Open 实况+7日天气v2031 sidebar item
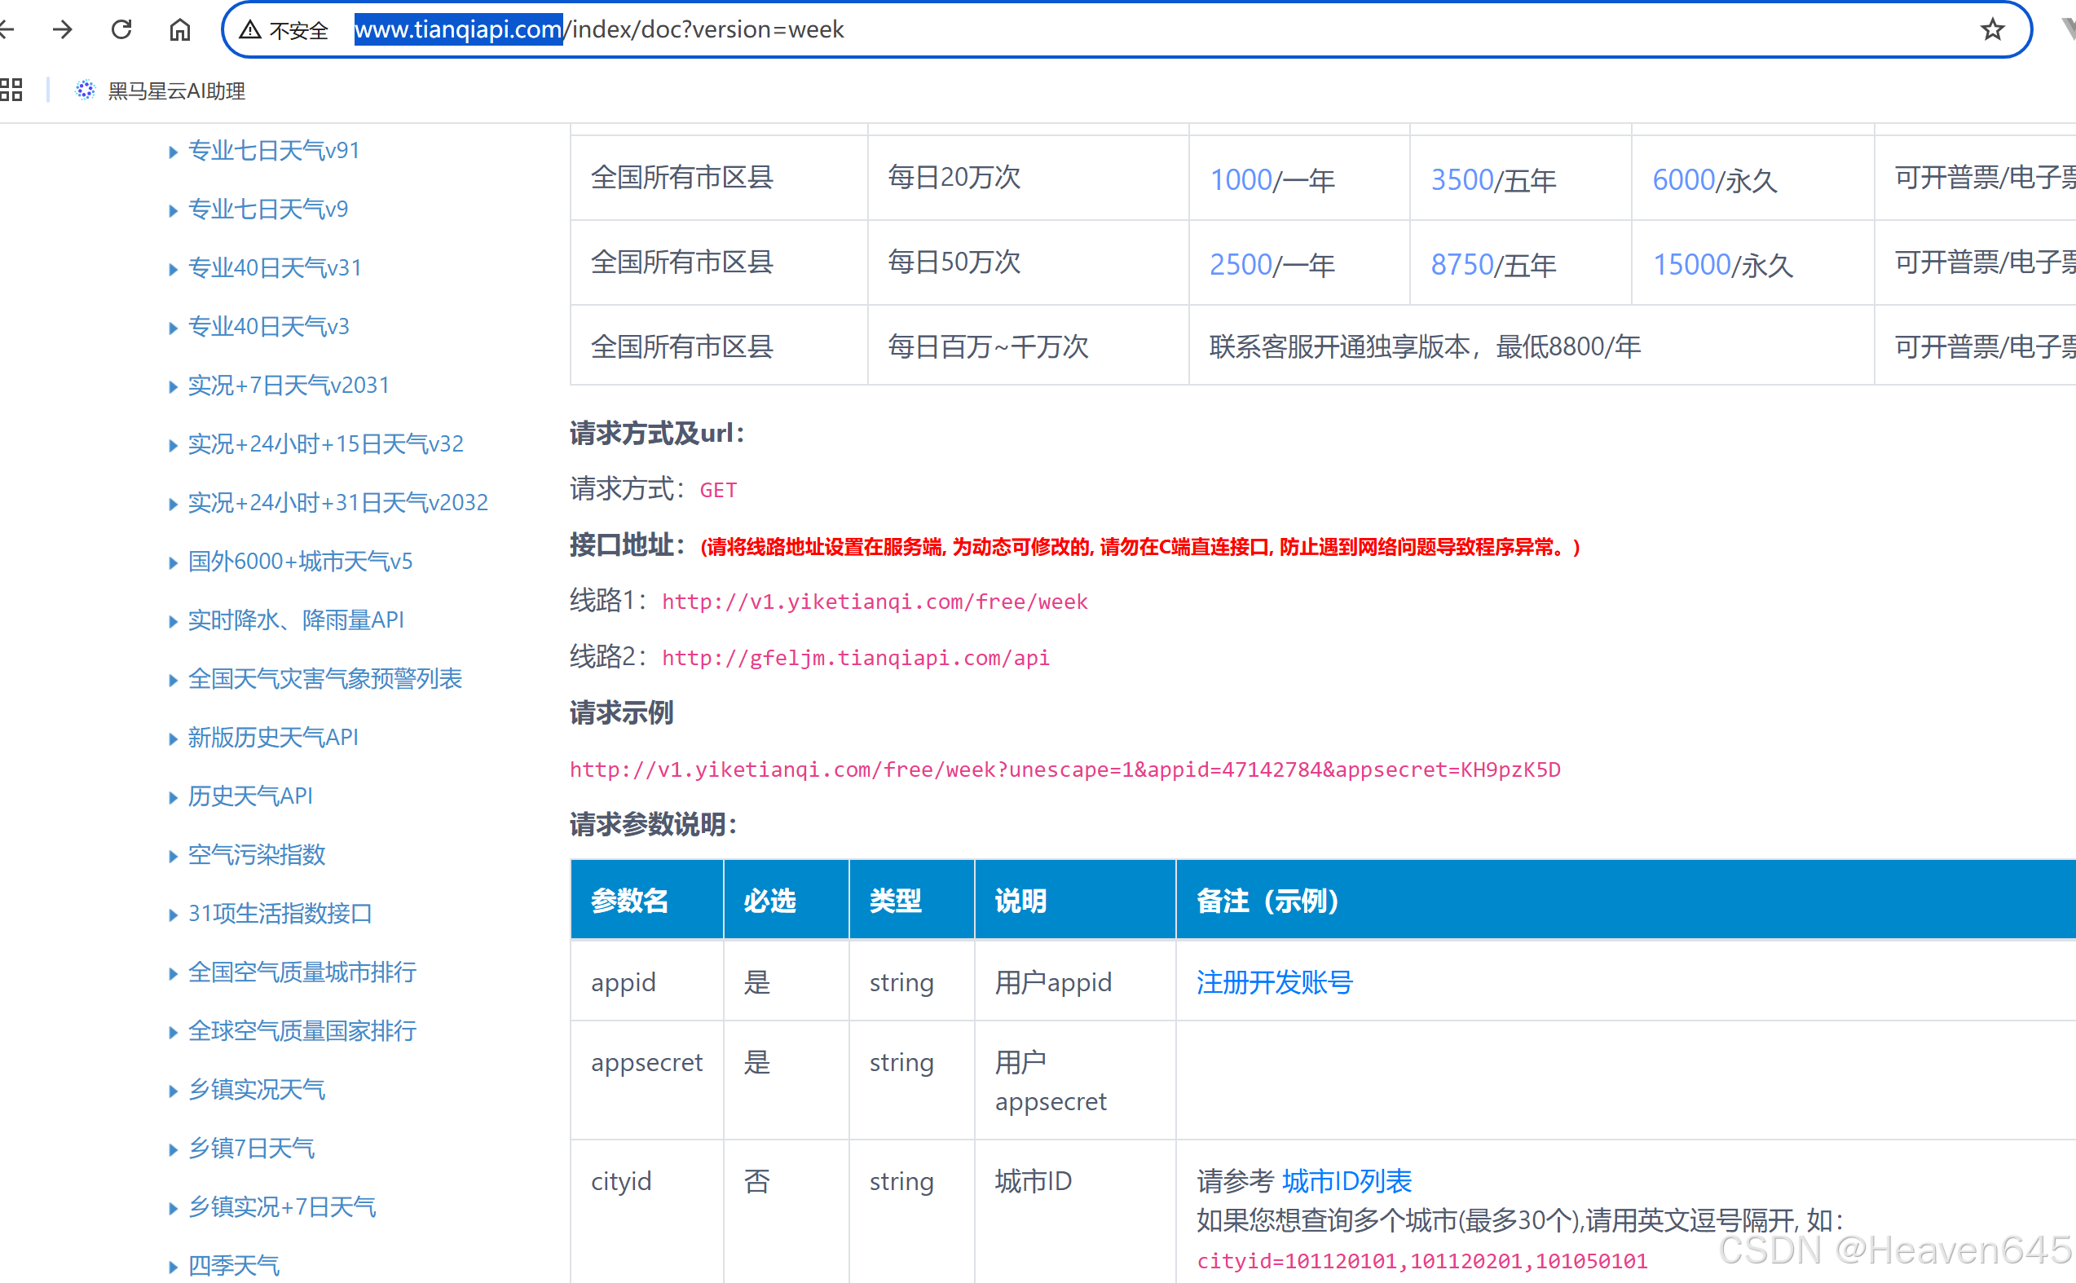The width and height of the screenshot is (2076, 1283). point(288,386)
